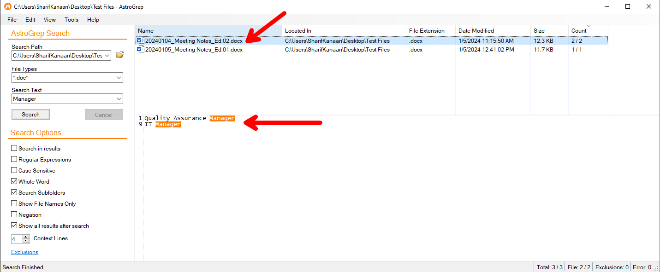This screenshot has width=660, height=272.
Task: Enable the Regular Expressions checkbox
Action: (x=14, y=159)
